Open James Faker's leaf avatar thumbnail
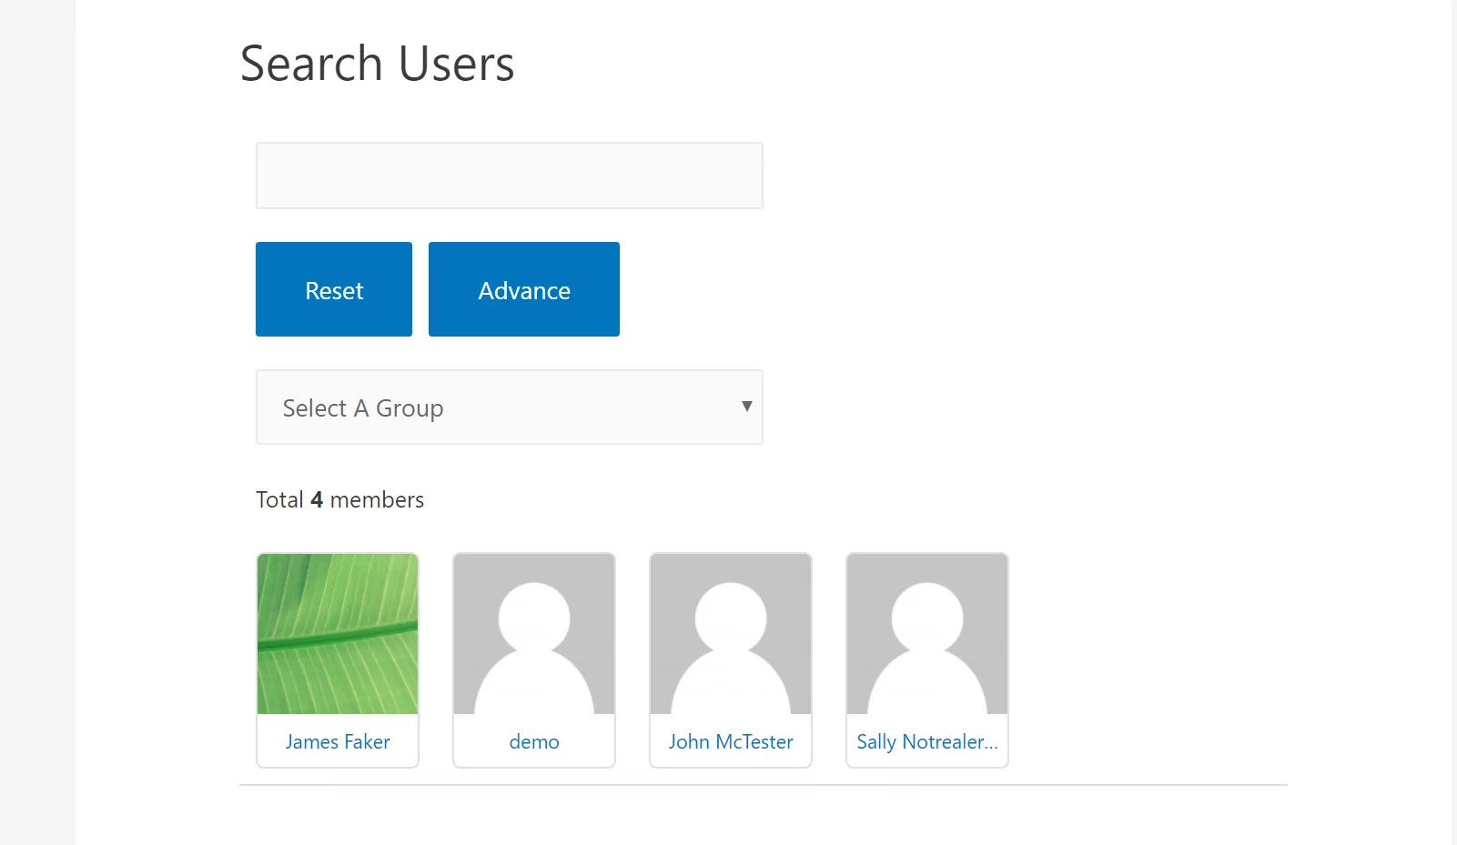 pos(338,634)
